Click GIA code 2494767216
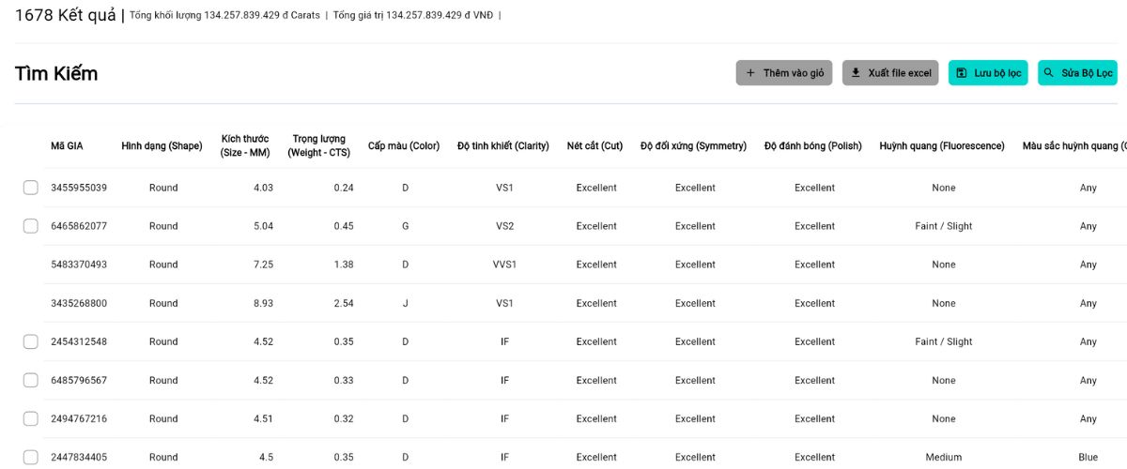Screen dimensions: 1127x469 click(79, 418)
